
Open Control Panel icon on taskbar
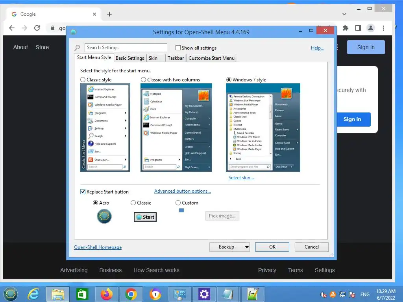click(x=179, y=294)
